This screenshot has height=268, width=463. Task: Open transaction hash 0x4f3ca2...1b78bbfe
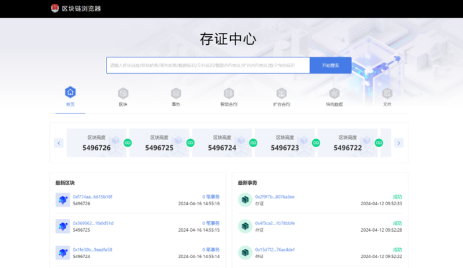[275, 223]
